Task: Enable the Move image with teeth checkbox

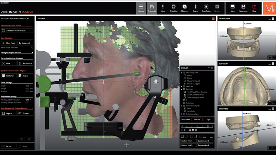Action: point(32,48)
